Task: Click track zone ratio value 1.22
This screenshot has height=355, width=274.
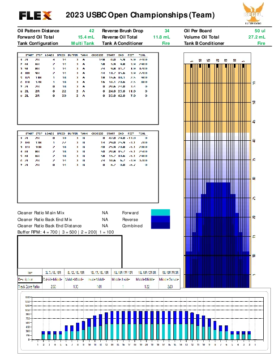Action: 147,286
